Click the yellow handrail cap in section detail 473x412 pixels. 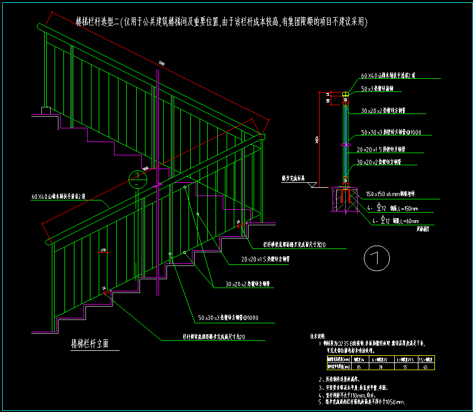tap(346, 95)
